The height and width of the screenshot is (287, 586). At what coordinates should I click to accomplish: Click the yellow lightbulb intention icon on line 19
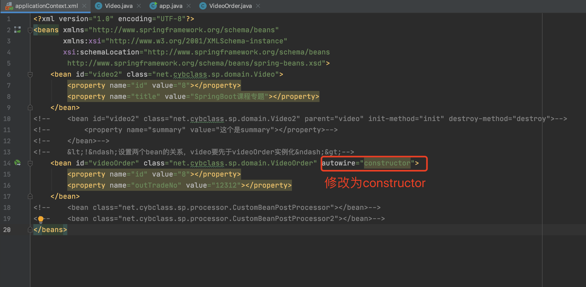pos(41,219)
